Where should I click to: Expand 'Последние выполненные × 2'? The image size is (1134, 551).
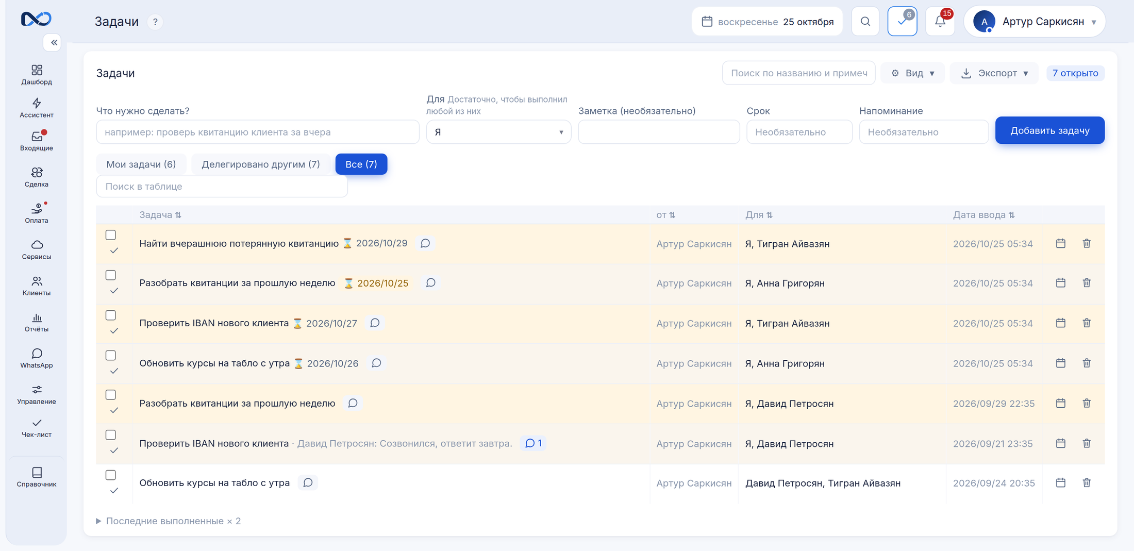pyautogui.click(x=169, y=521)
